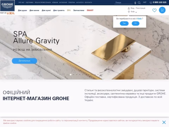Select the third carousel dot
This screenshot has height=127, width=169.
77,74
